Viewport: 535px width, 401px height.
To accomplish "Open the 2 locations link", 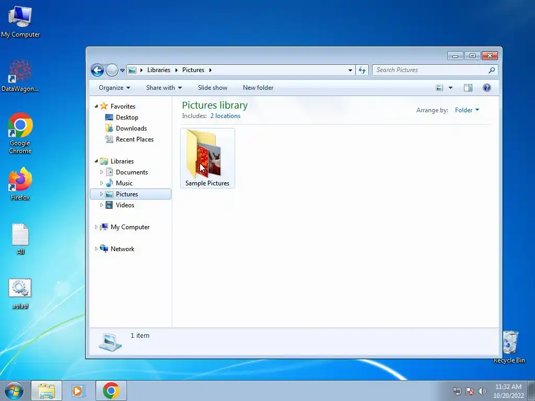I will coord(225,116).
